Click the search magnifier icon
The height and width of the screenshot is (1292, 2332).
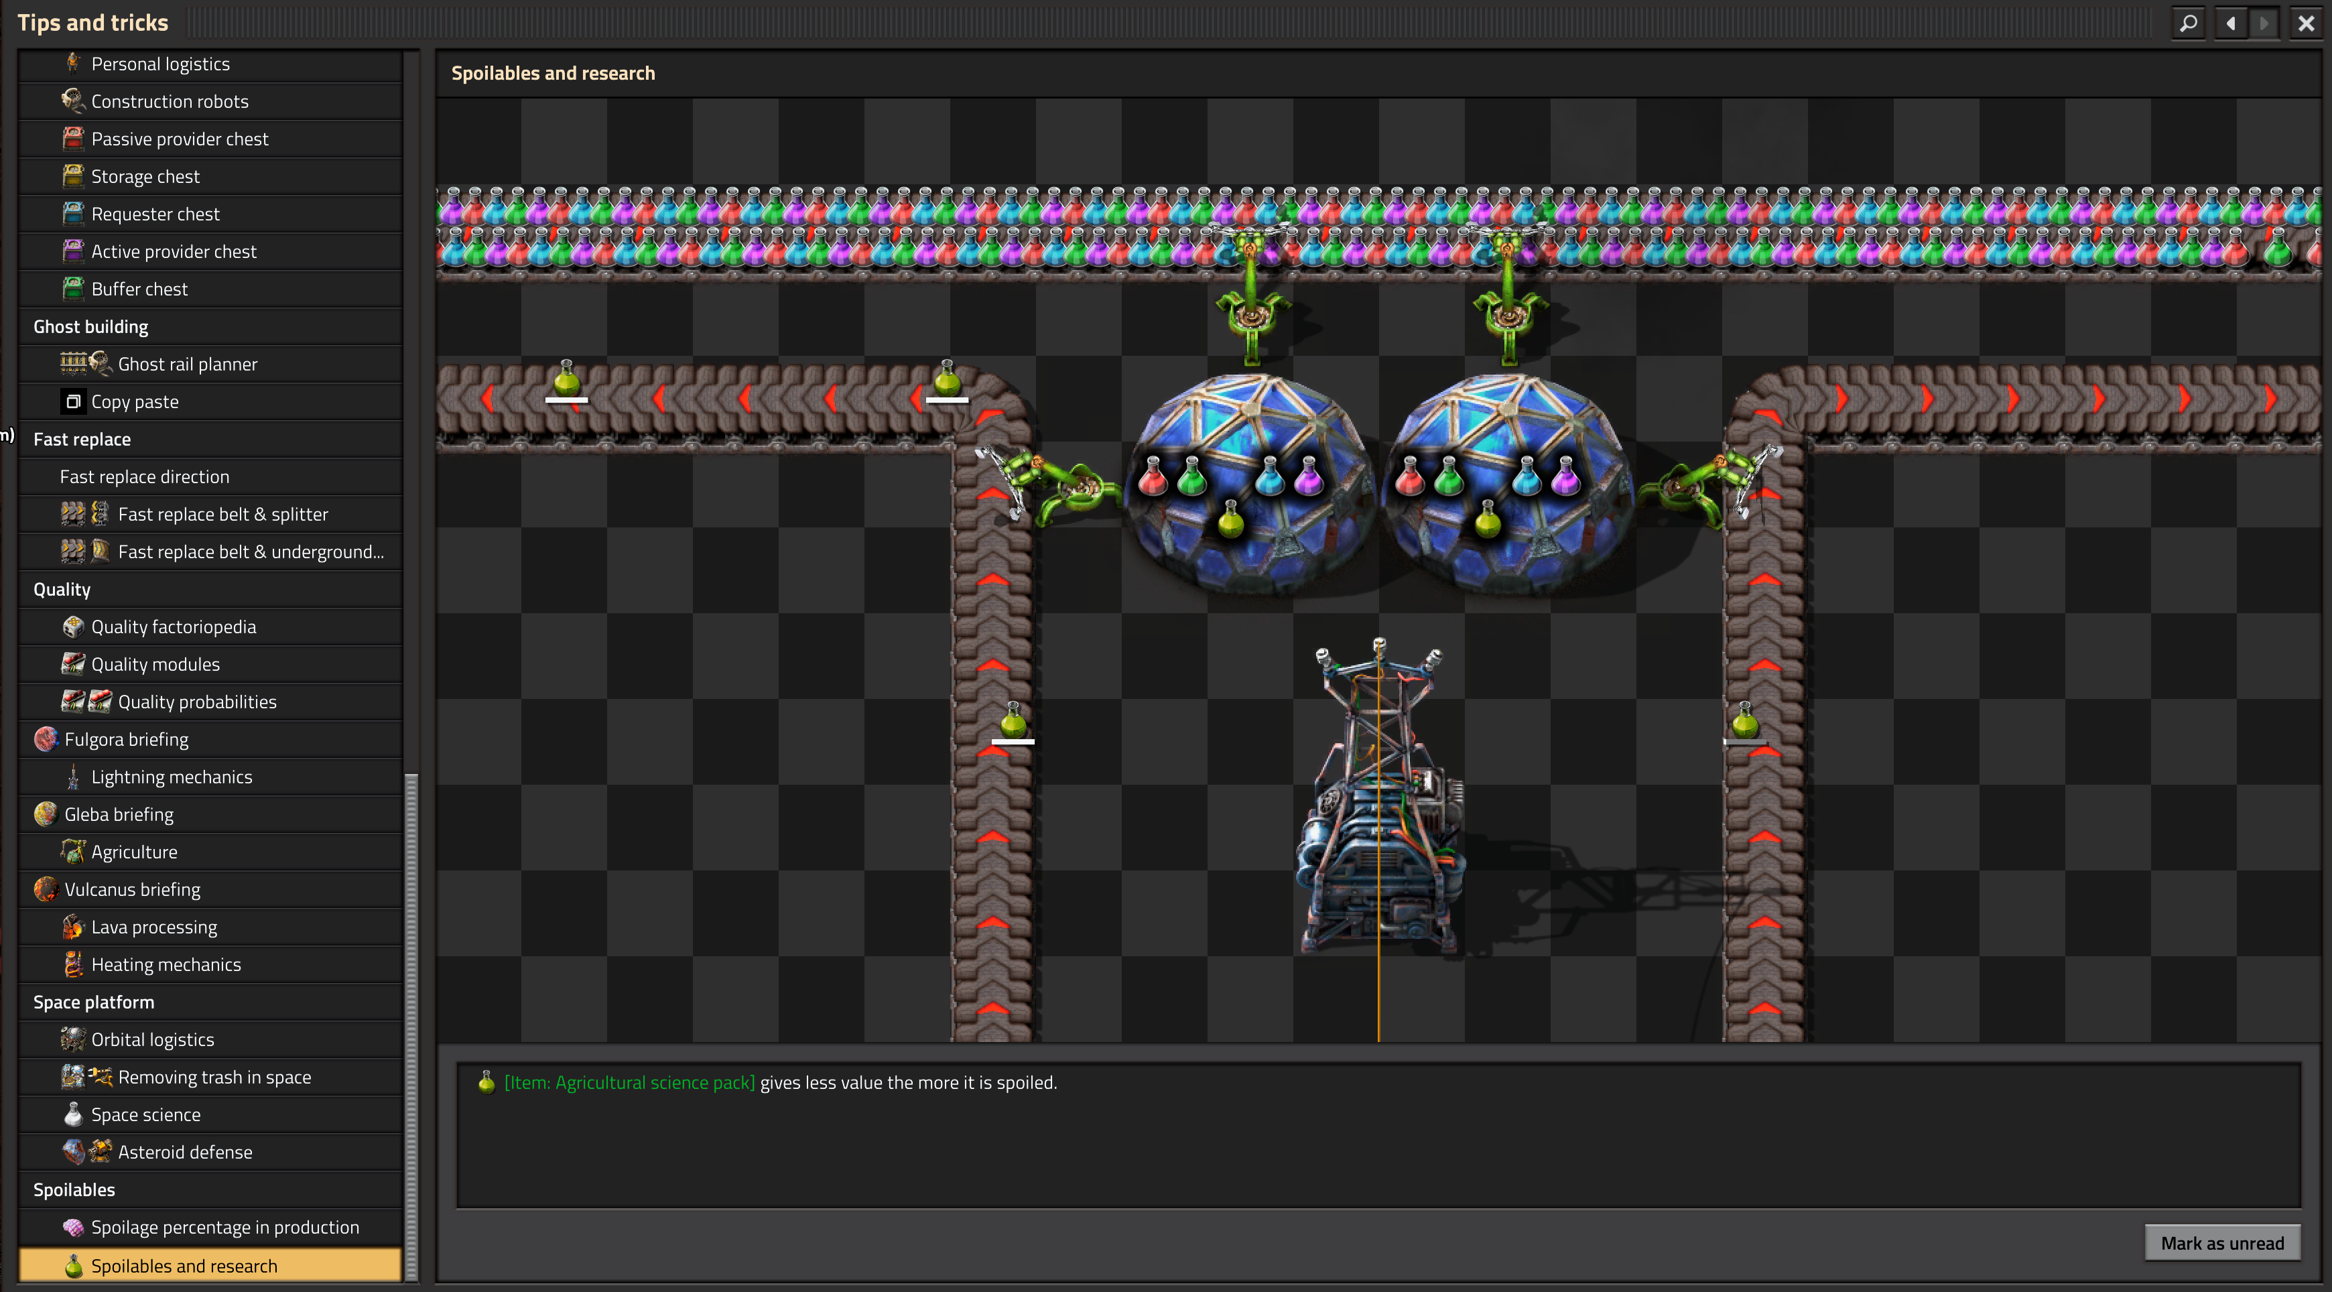coord(2188,23)
